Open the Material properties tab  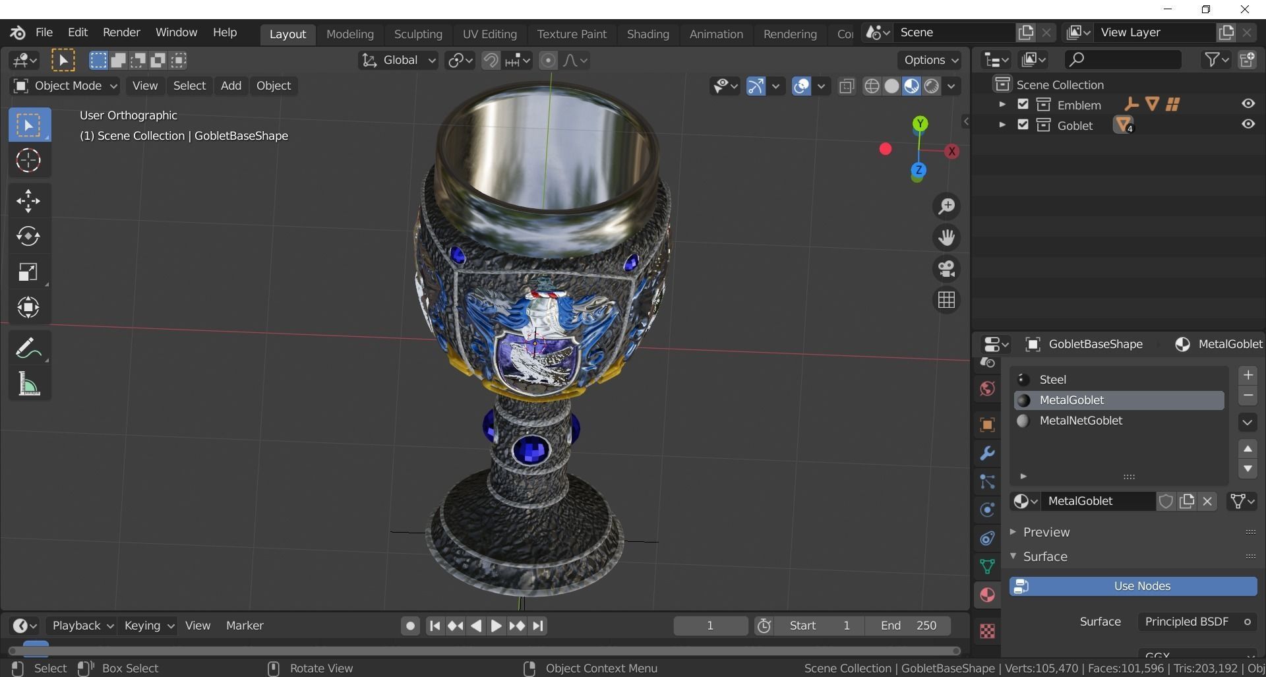pyautogui.click(x=987, y=595)
